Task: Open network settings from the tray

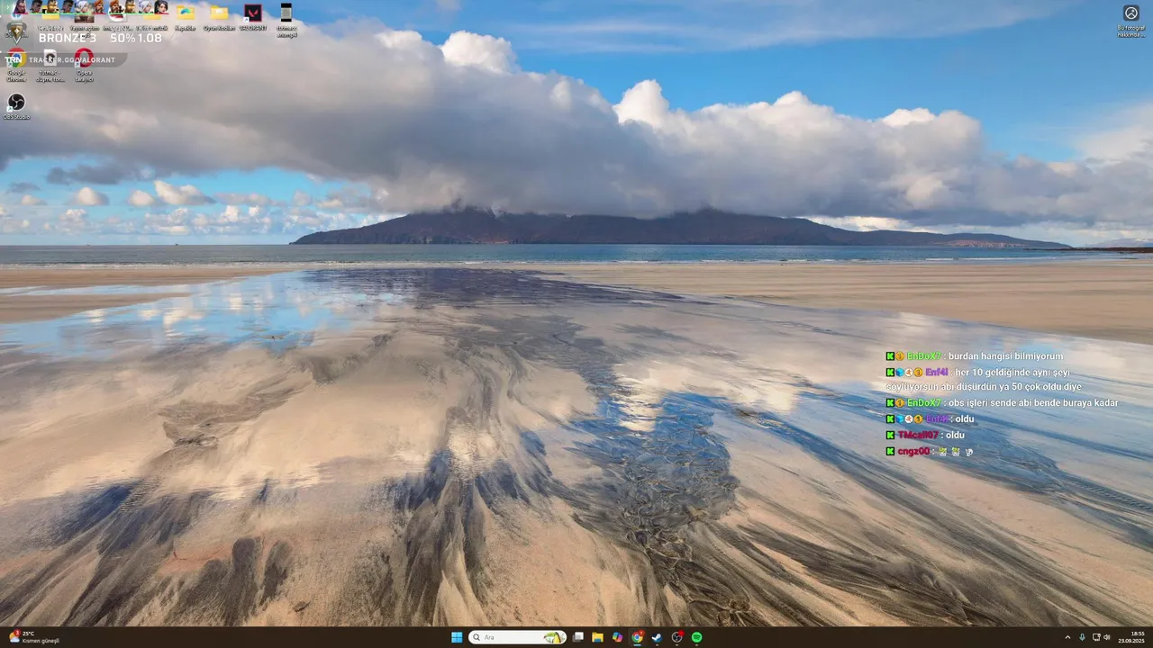Action: (1096, 637)
